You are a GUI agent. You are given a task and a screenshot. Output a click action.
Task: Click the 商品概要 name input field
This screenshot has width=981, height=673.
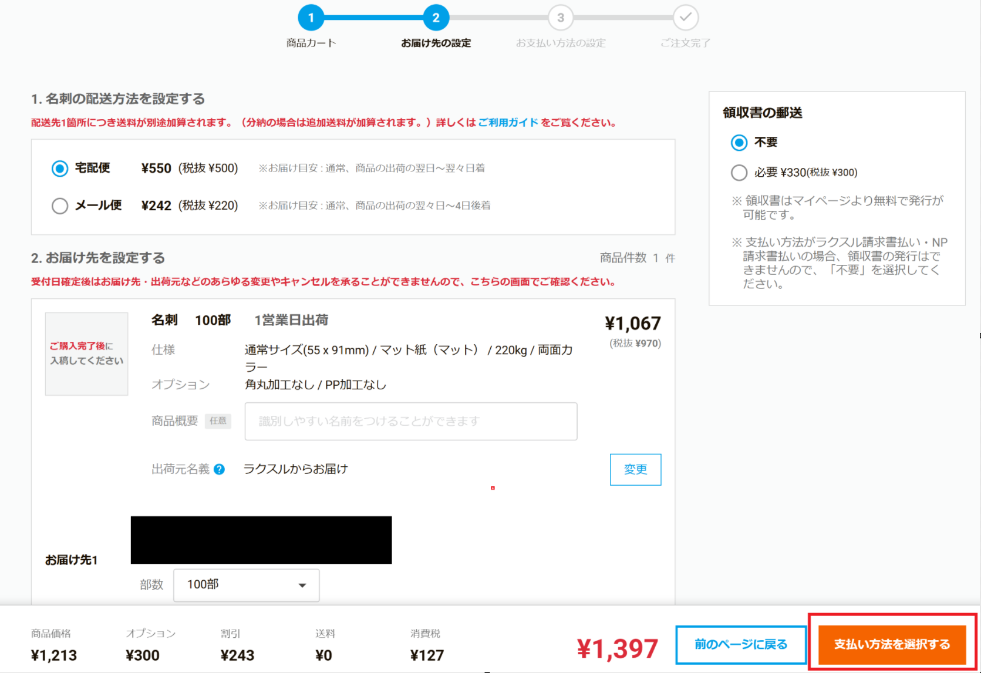pos(410,421)
